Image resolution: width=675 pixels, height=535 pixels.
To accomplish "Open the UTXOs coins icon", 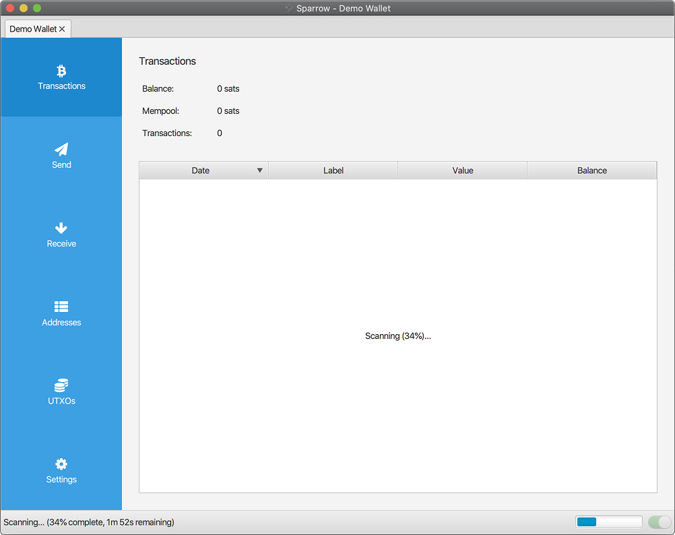I will [61, 385].
